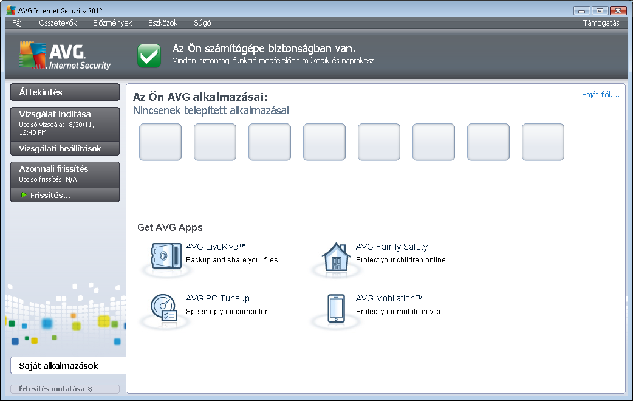Open the Saját fiók... link
Image resolution: width=633 pixels, height=401 pixels.
click(601, 95)
